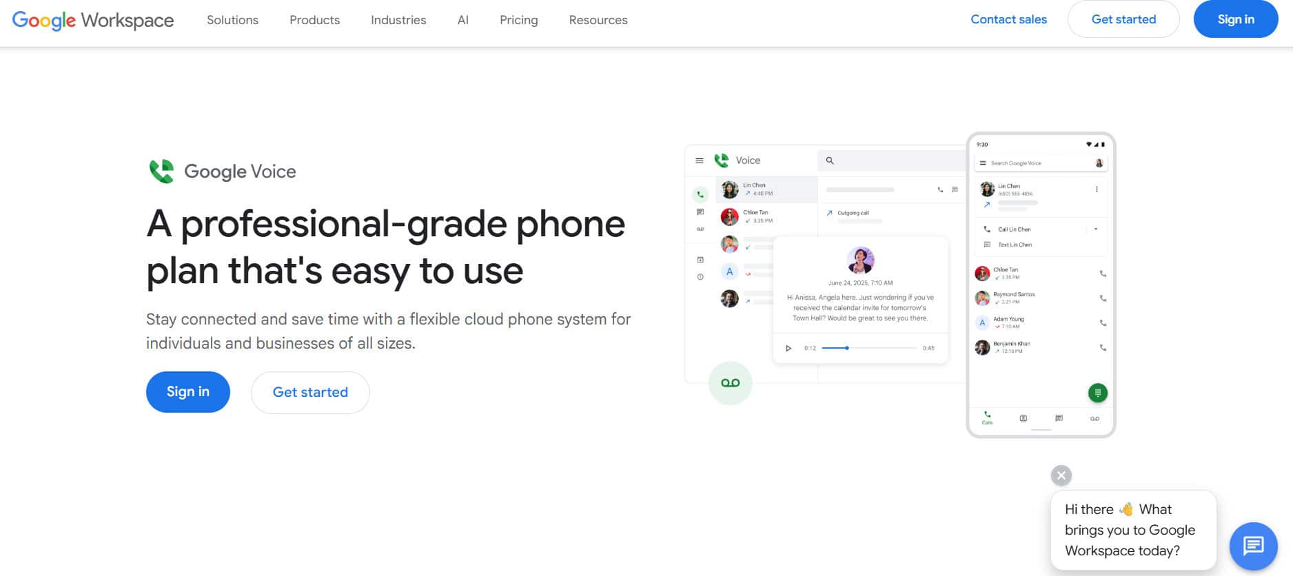
Task: Click the hero Sign in button
Action: coord(188,392)
